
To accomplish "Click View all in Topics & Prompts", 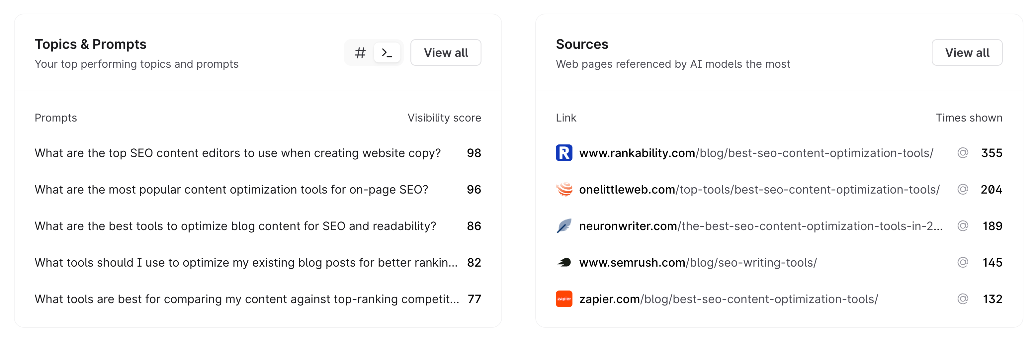I will tap(446, 53).
